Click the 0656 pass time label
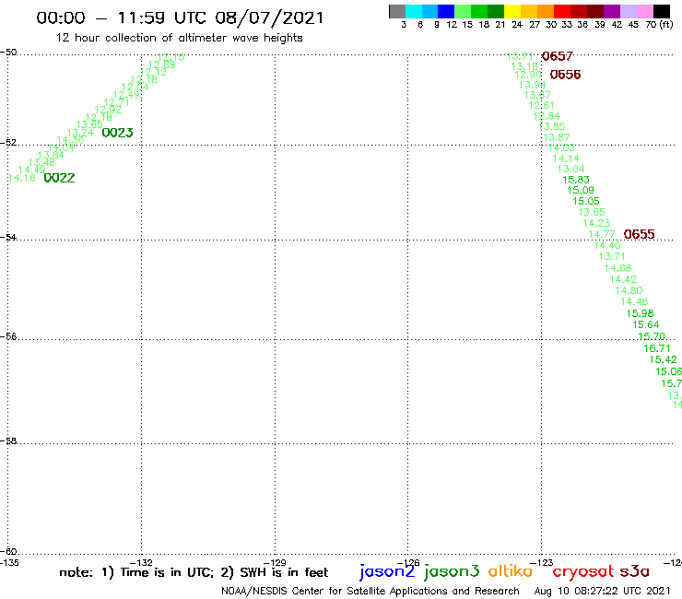Screen dimensions: 682x599 (566, 75)
